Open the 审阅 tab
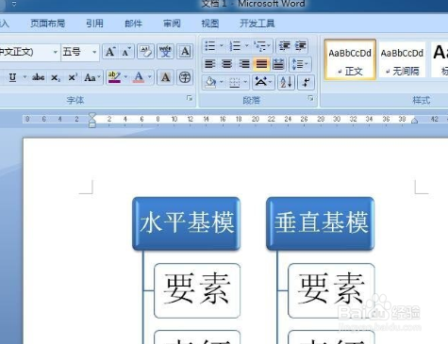This screenshot has width=448, height=344. click(172, 24)
